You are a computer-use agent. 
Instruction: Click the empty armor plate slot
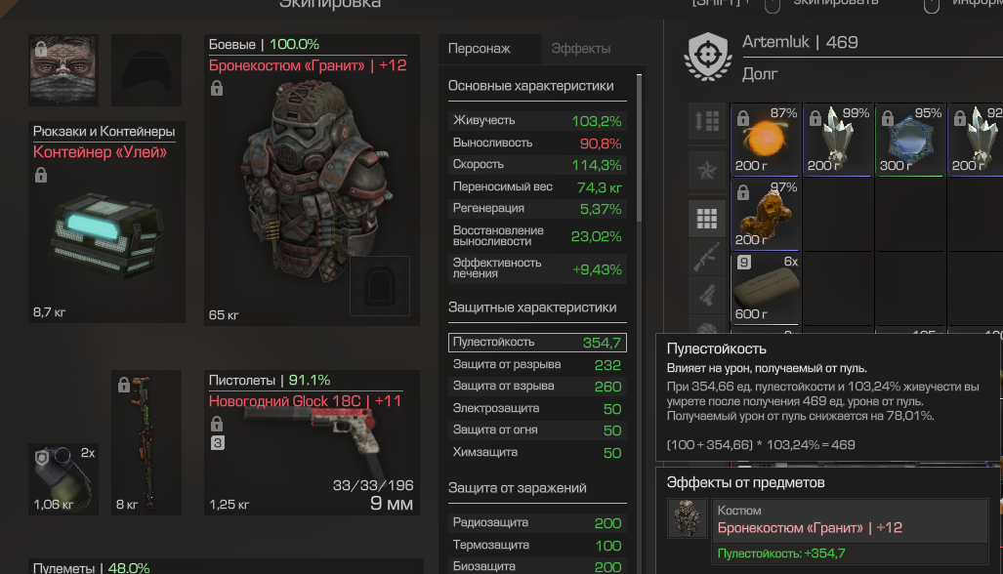[x=380, y=286]
